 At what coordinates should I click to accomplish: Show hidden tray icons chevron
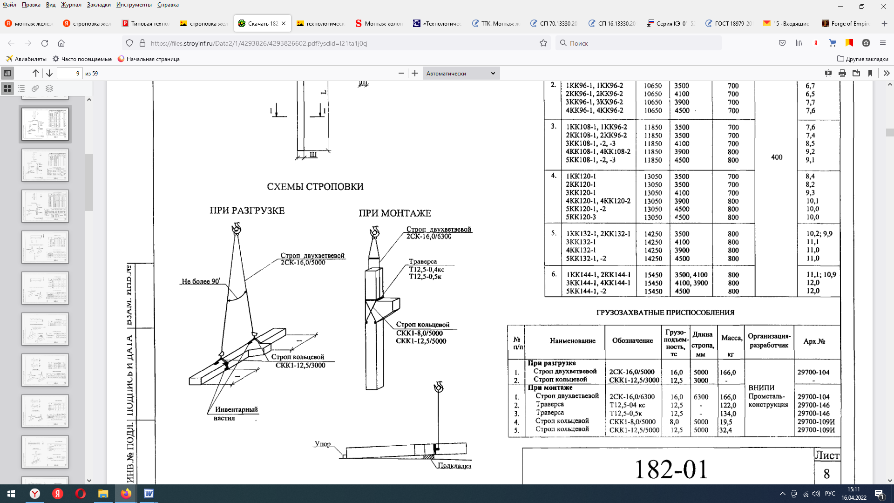pos(782,494)
